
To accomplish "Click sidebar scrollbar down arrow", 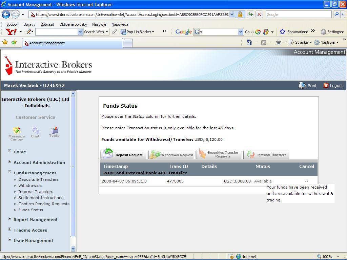I will pyautogui.click(x=73, y=248).
